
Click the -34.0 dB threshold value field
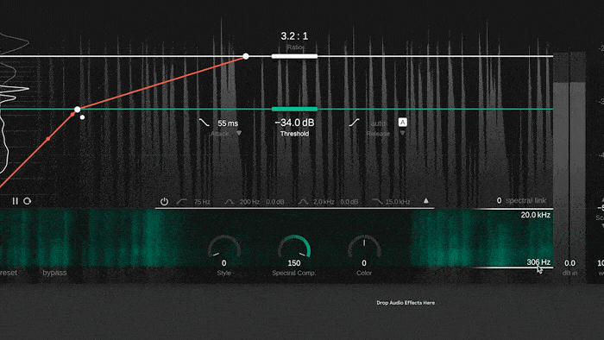[x=295, y=123]
